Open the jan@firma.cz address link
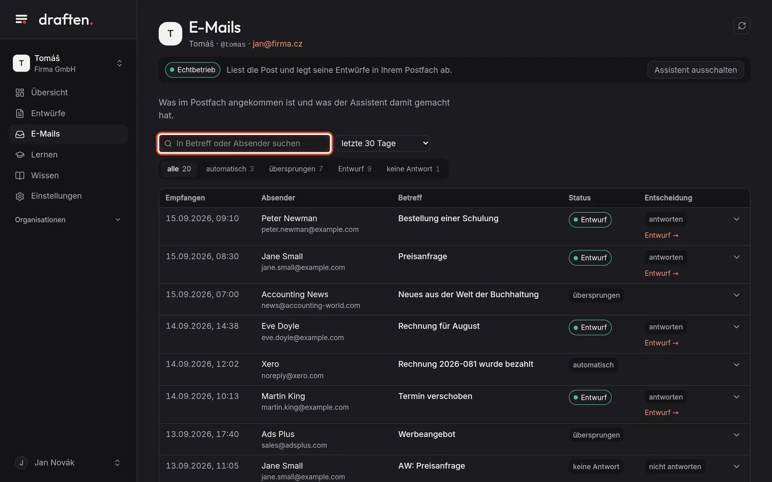772x482 pixels. click(x=278, y=44)
